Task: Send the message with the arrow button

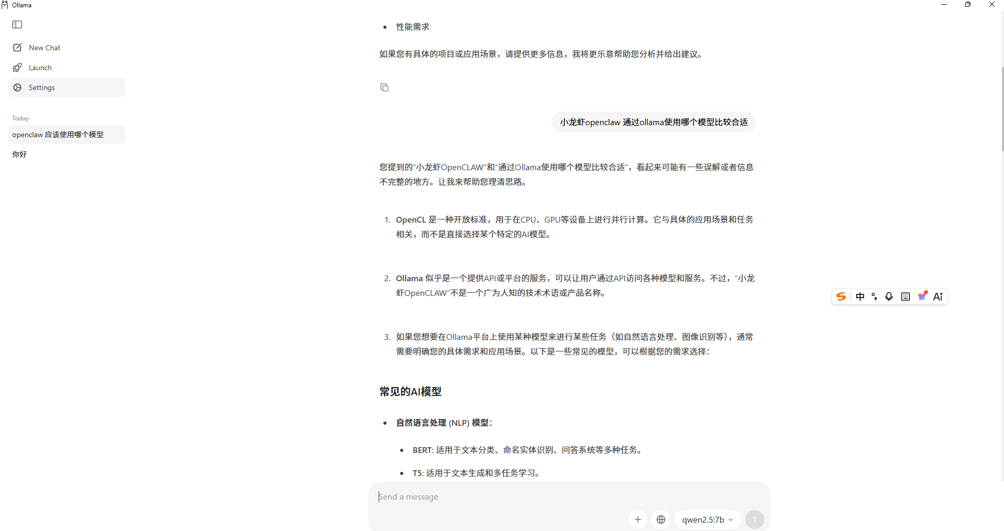Action: click(x=754, y=519)
